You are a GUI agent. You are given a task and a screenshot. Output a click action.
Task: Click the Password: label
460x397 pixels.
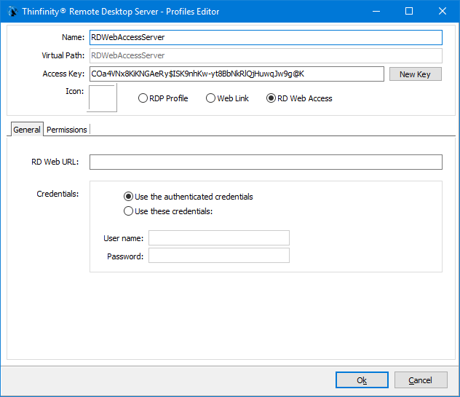tap(125, 256)
